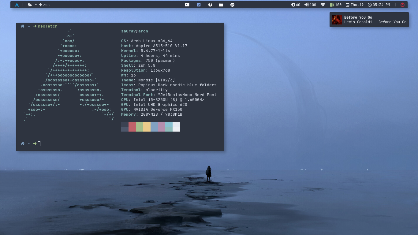Click the Resolution: 1366x768 line

[146, 70]
